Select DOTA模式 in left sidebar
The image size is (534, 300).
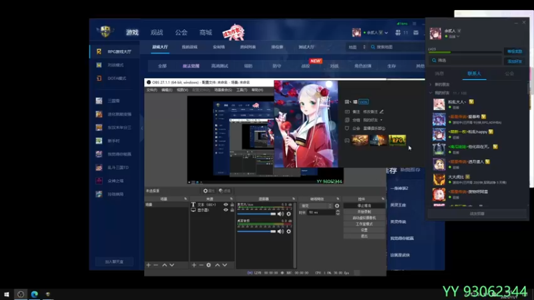click(x=115, y=78)
